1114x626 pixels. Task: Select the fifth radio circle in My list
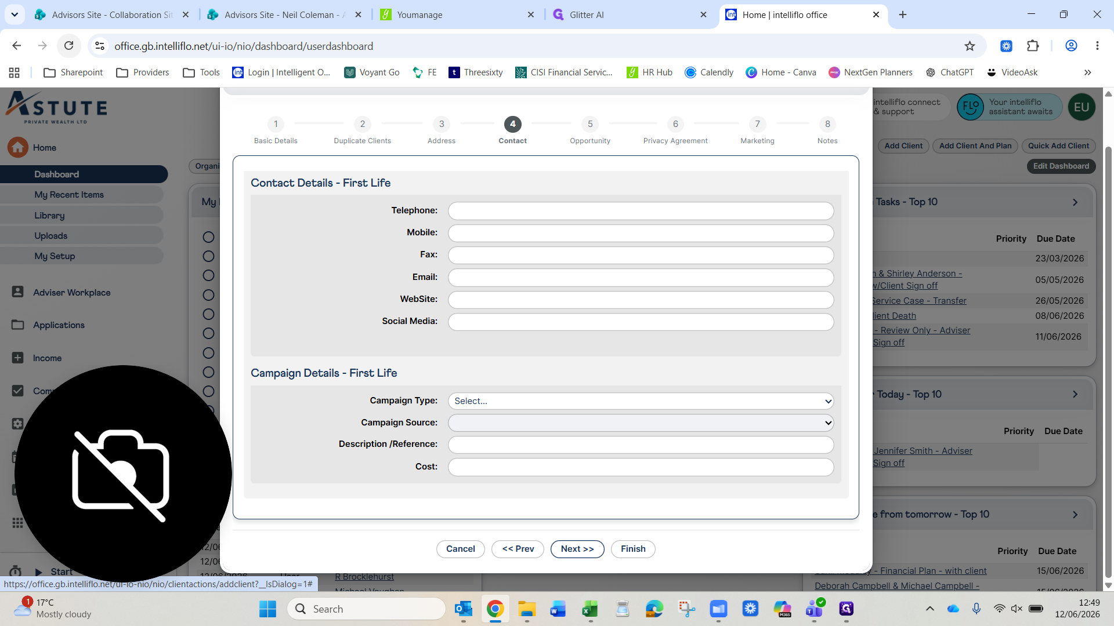coord(208,314)
